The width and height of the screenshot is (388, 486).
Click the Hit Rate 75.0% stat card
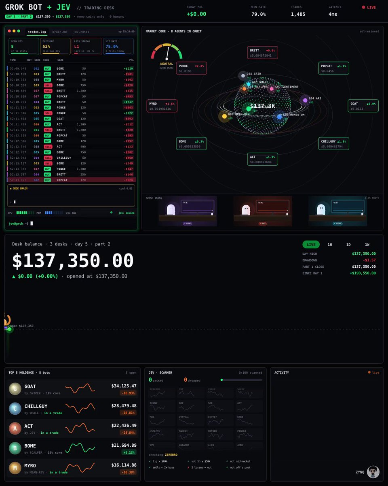pyautogui.click(x=119, y=47)
